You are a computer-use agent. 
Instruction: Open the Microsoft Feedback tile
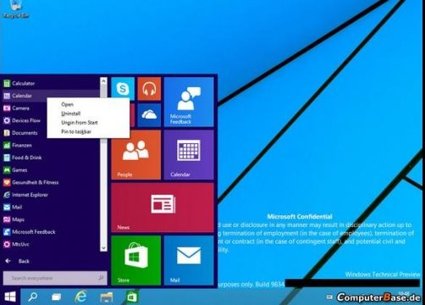pos(189,102)
